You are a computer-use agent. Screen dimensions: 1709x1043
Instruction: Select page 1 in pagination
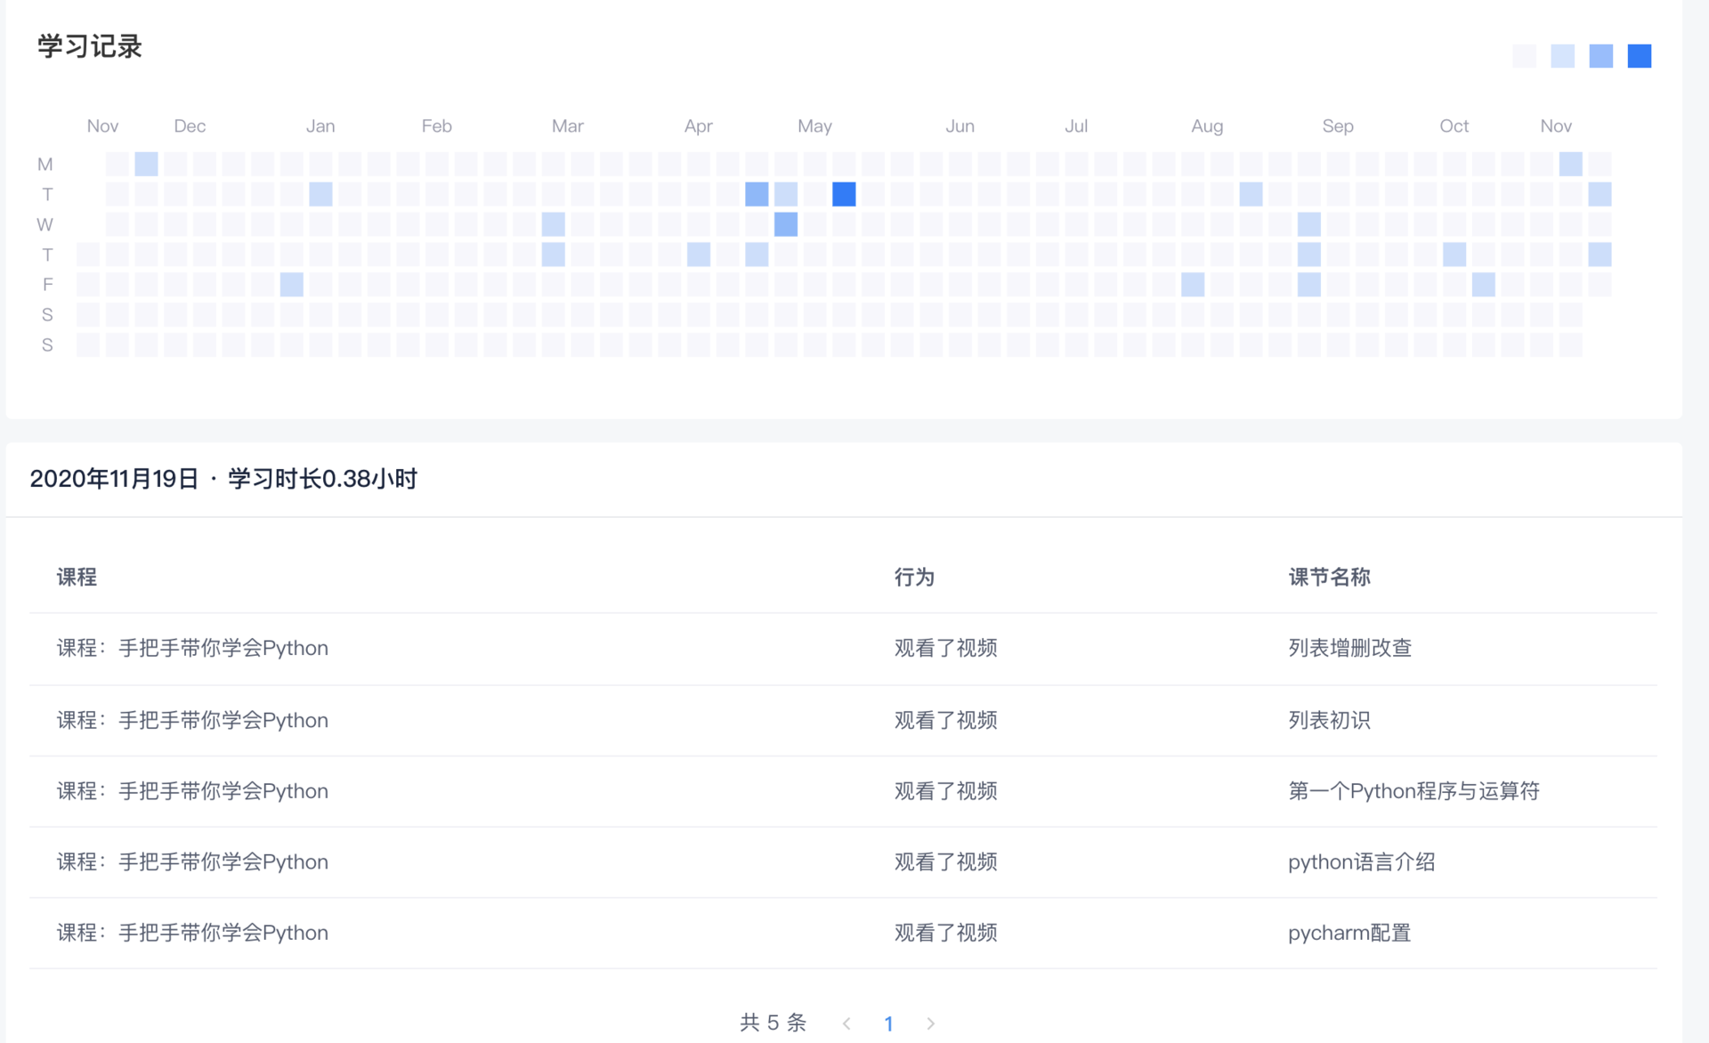pyautogui.click(x=888, y=1023)
